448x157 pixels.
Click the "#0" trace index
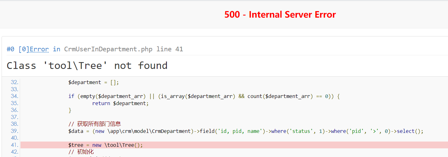[x=11, y=49]
